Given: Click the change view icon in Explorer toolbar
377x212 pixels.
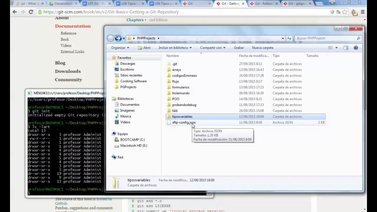Looking at the screenshot, I should [x=330, y=48].
